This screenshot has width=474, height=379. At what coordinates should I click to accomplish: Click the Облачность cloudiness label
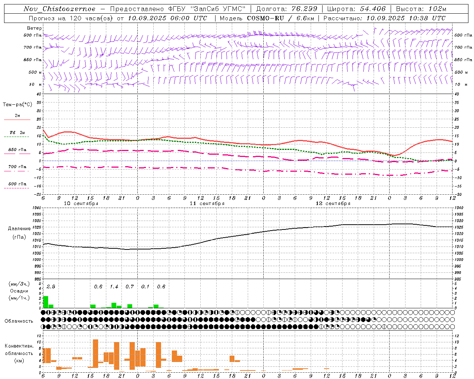click(19, 321)
